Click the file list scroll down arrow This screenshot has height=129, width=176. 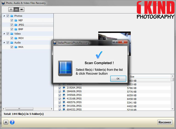[172, 109]
